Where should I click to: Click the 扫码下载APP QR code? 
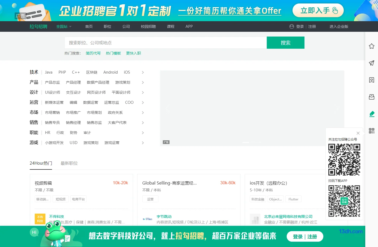pyautogui.click(x=344, y=201)
